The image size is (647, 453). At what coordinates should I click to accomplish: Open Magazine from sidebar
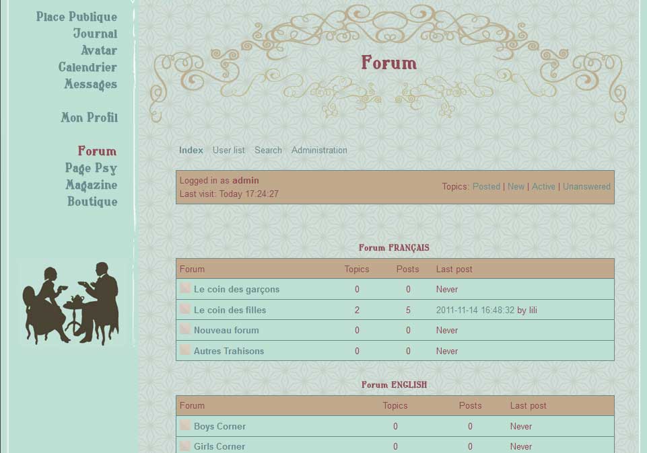pyautogui.click(x=92, y=185)
